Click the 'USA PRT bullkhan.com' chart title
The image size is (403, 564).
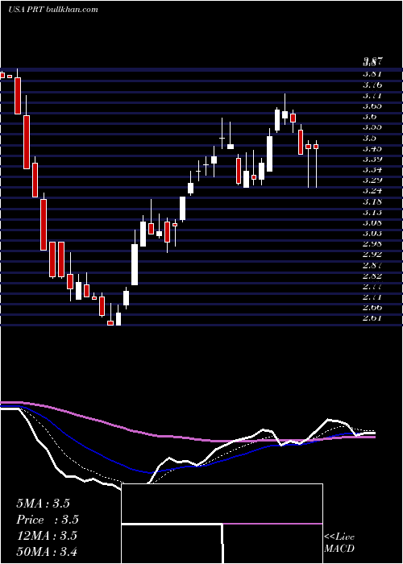(x=53, y=10)
